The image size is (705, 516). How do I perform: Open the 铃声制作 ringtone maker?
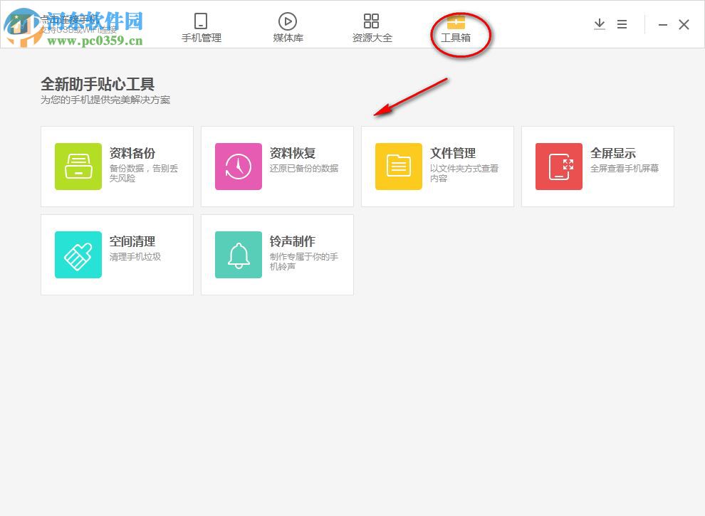(238, 254)
